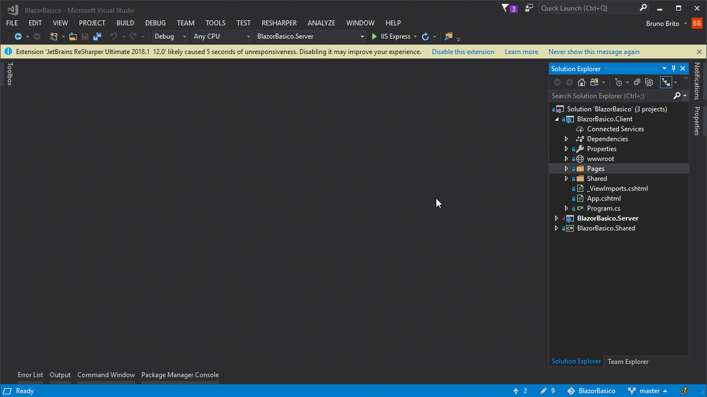Click the Save All toolbar icon
Screen dimensions: 707x397
[97, 36]
